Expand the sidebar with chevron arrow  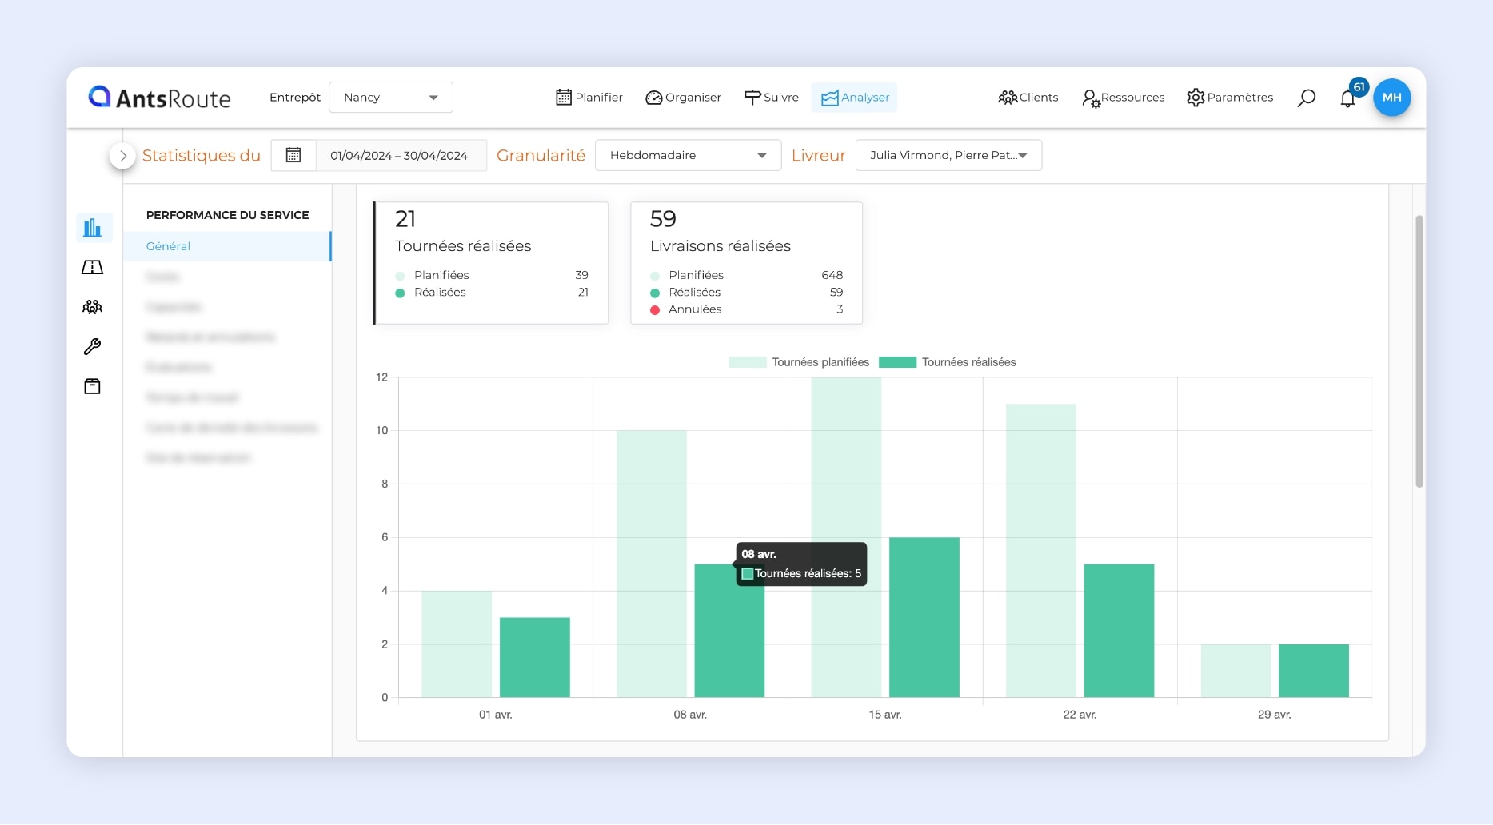[122, 156]
